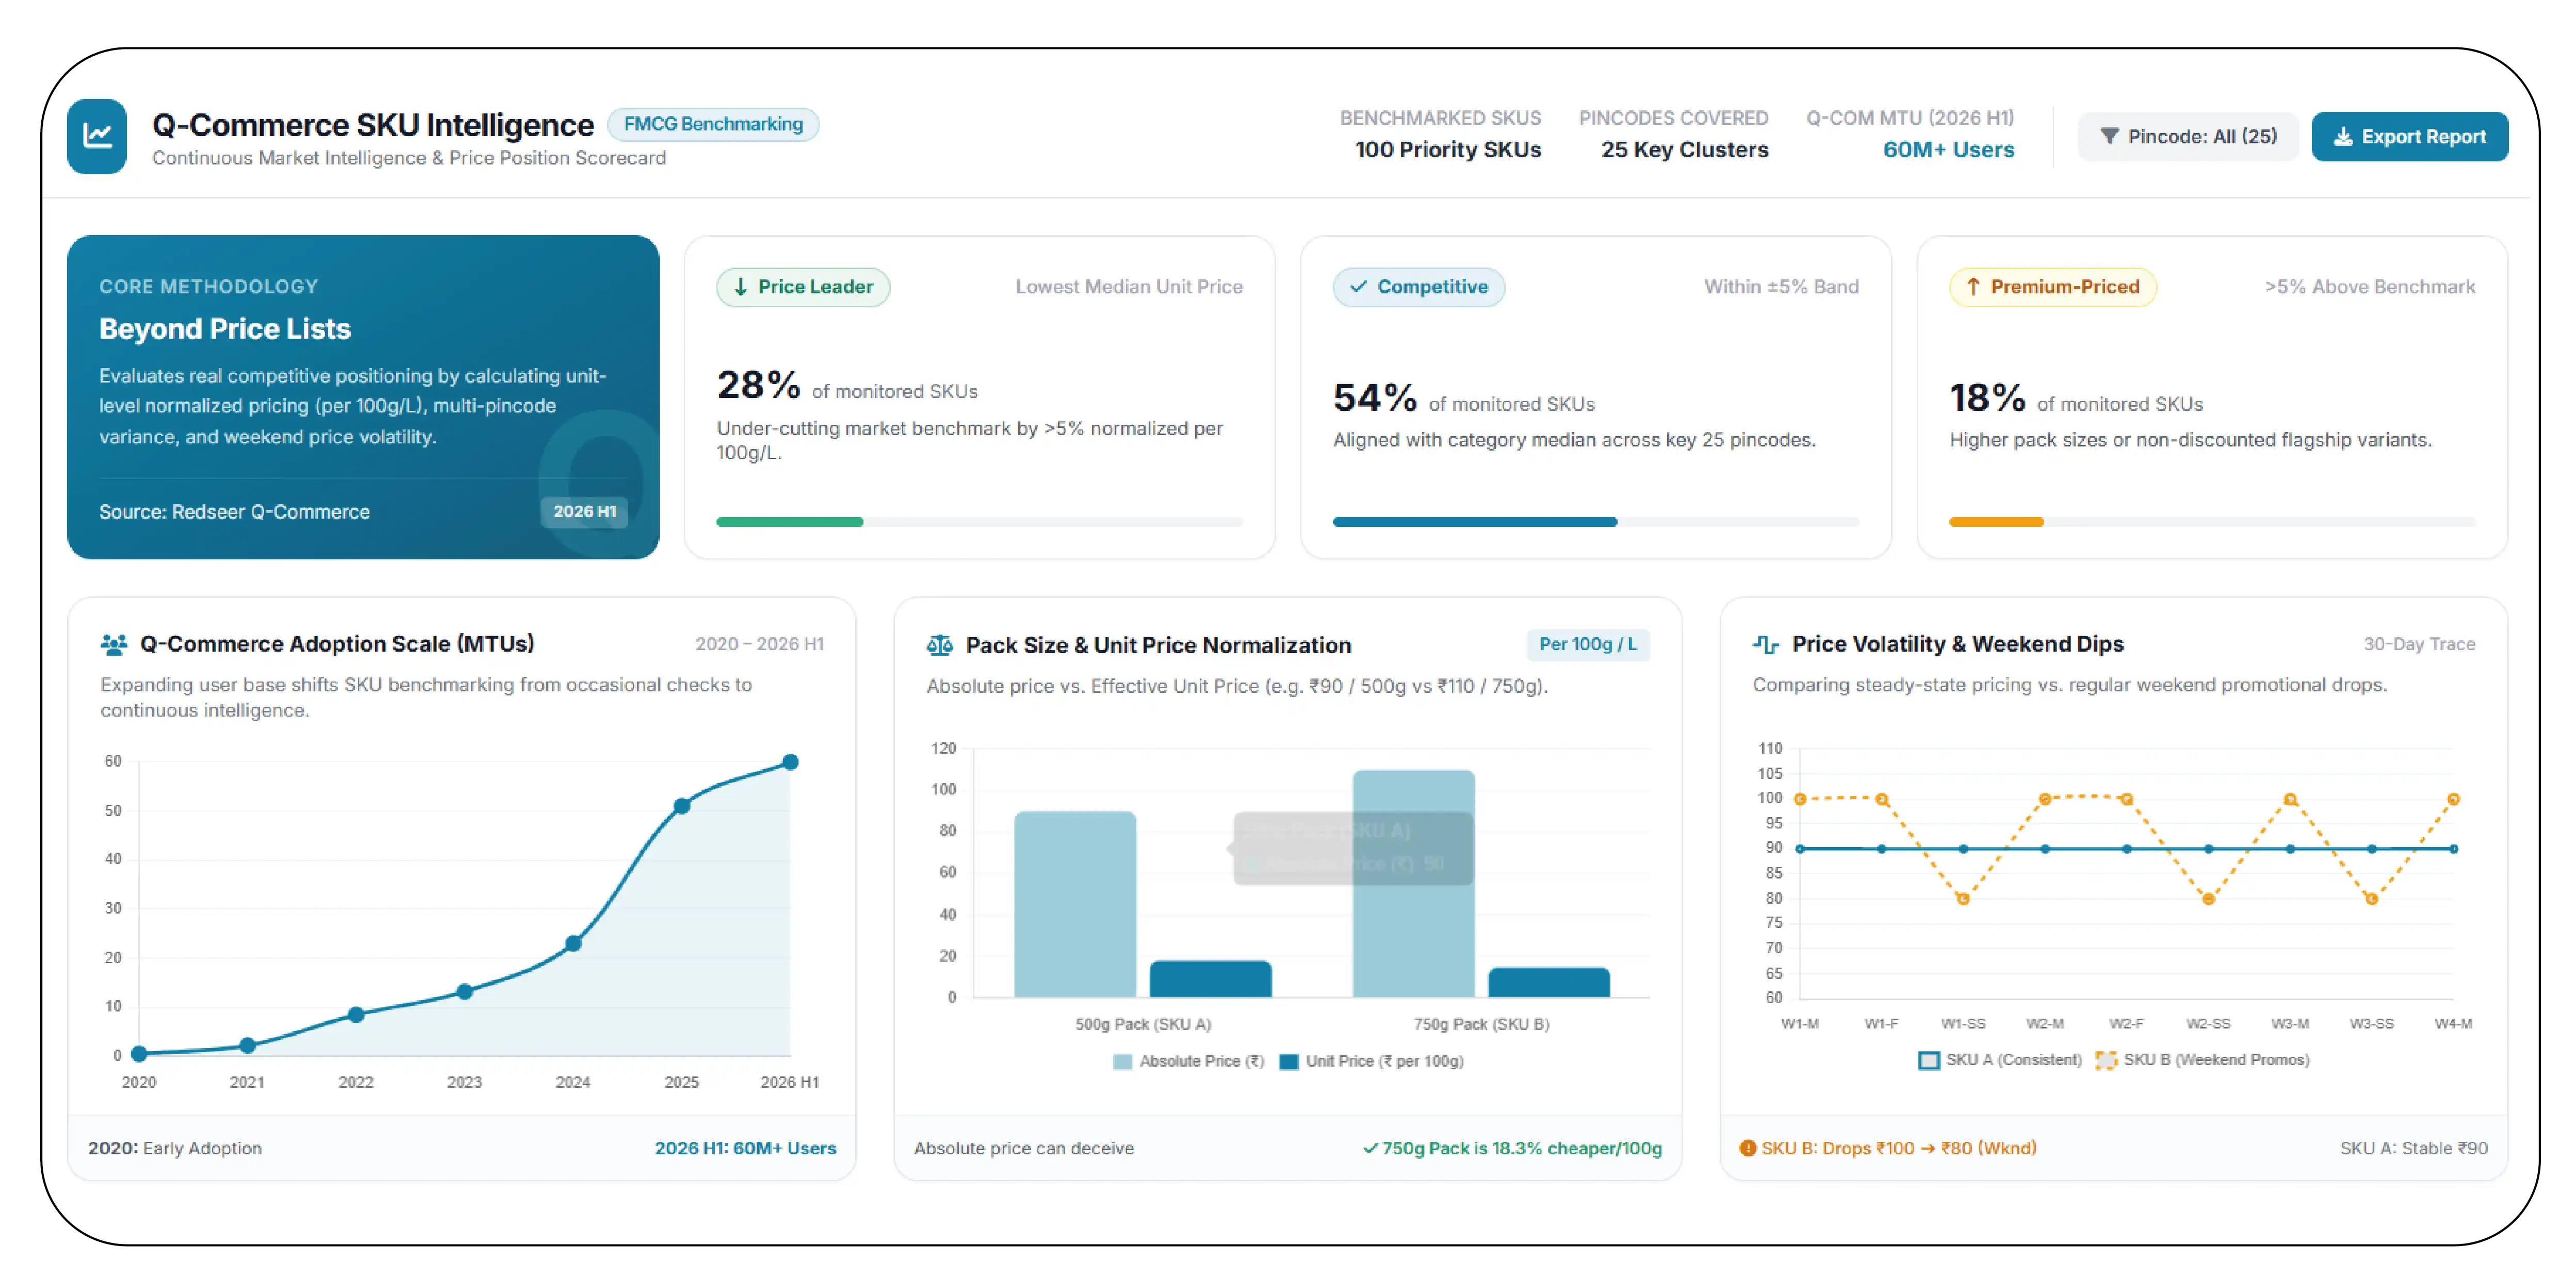Click the SKU B W3-SS dip point
Screen dimensions: 2576x1278
2371,899
